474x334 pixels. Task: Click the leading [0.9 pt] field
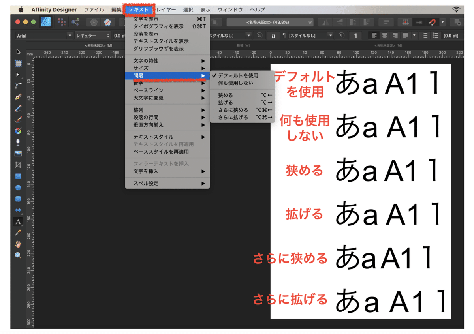452,36
